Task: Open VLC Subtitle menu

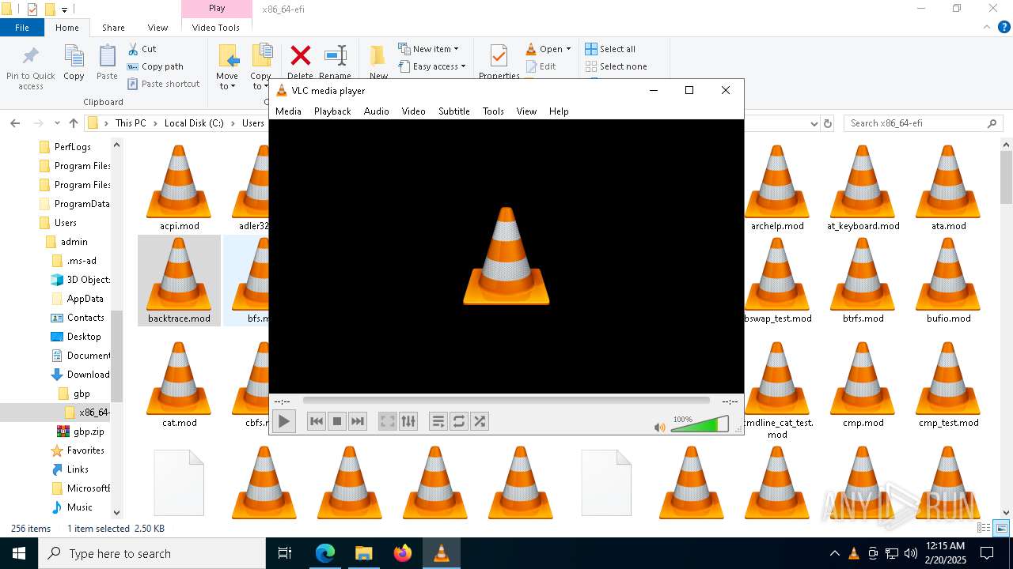Action: (454, 111)
